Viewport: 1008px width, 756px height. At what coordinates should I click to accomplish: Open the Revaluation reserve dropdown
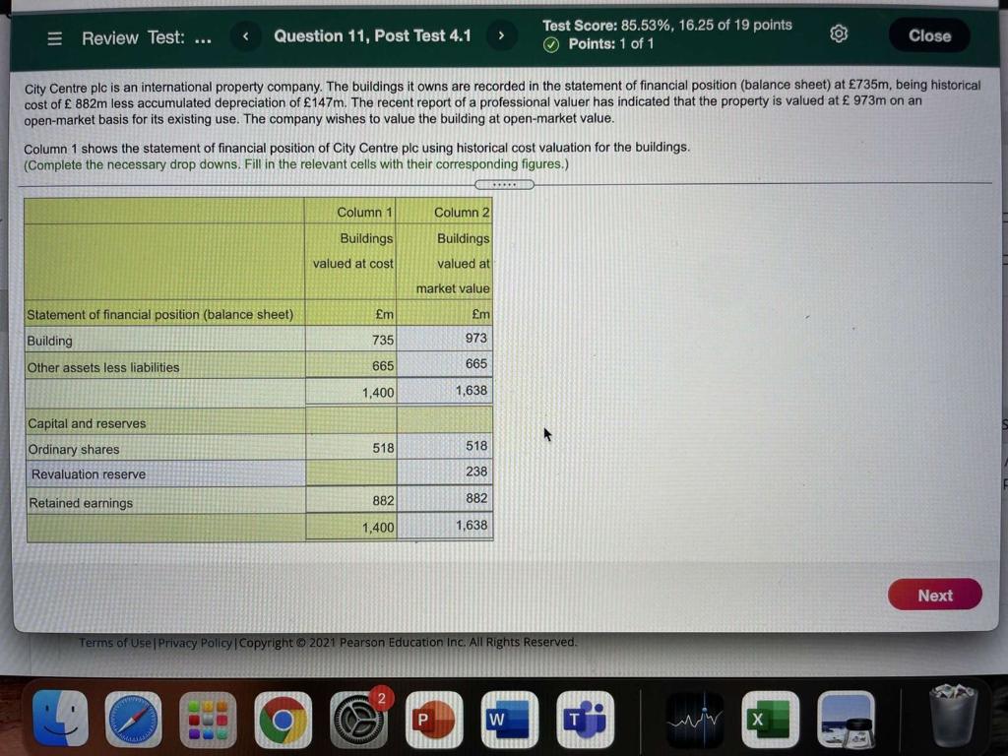point(165,473)
